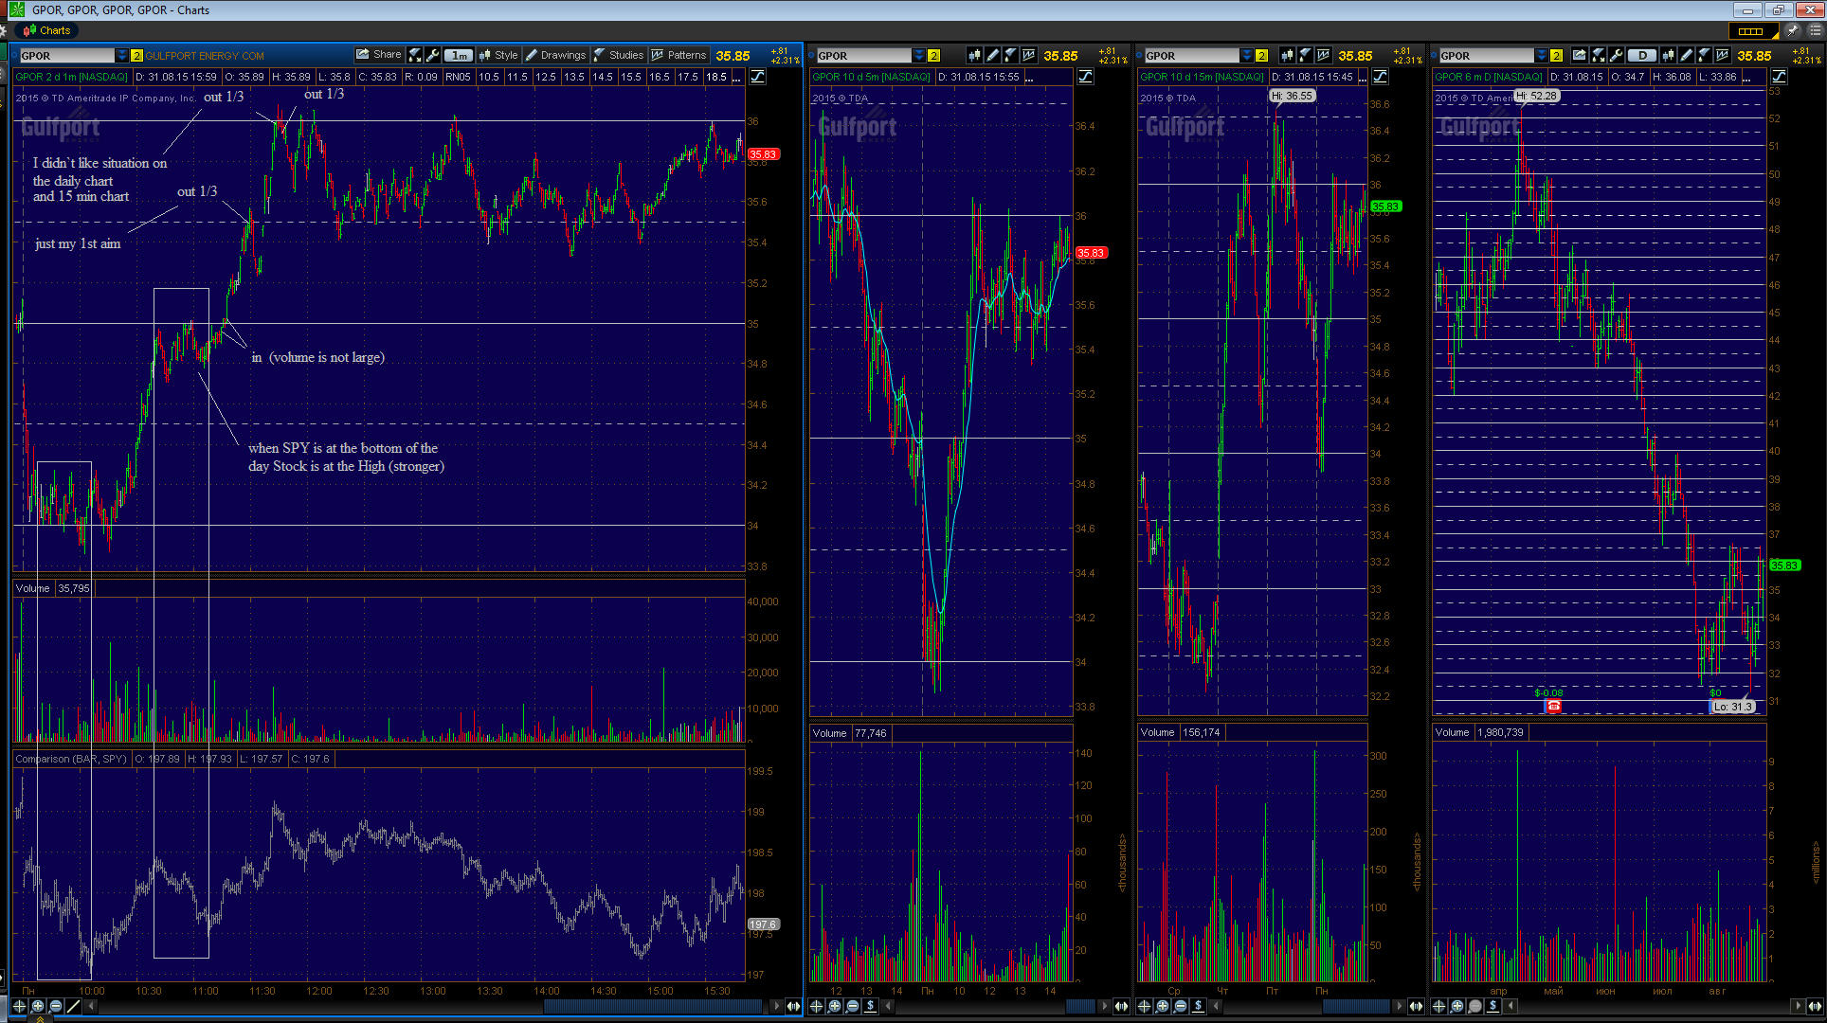Click zoom in under the 5m chart
1827x1023 pixels.
[x=834, y=1006]
